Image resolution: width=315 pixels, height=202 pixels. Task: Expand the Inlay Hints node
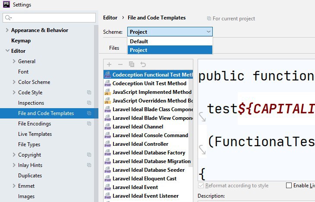[14, 165]
